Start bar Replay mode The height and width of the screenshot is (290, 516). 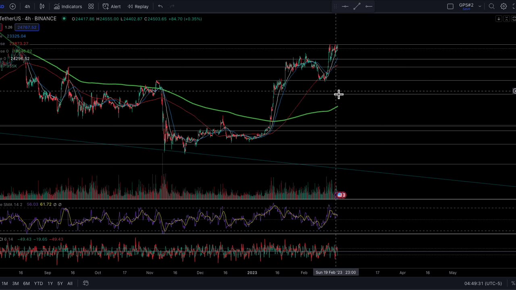(138, 6)
